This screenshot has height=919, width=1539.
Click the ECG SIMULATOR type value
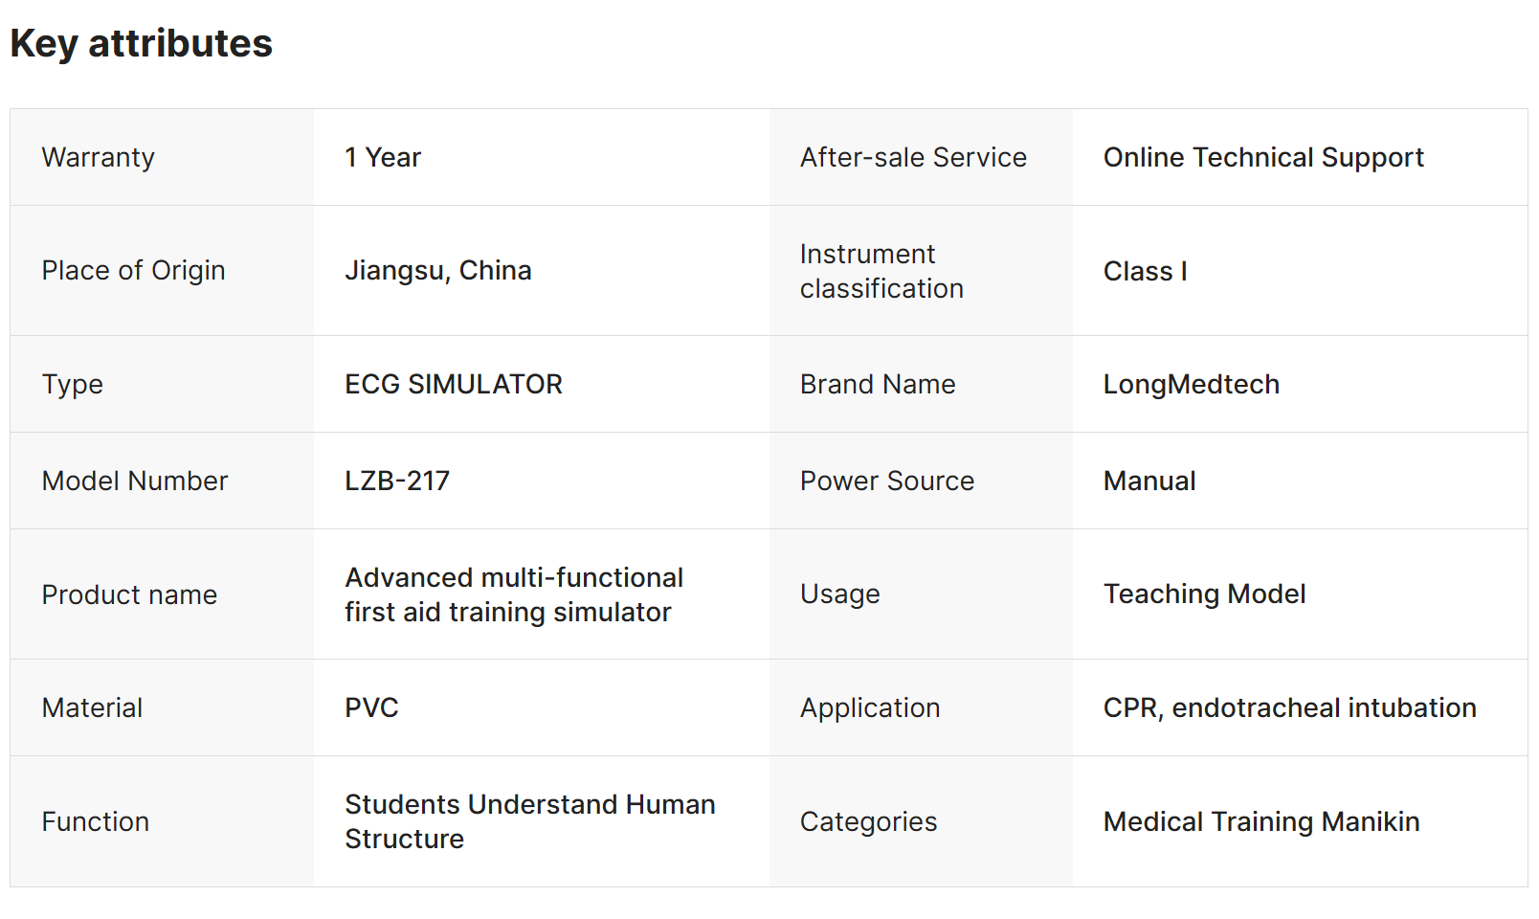tap(454, 384)
